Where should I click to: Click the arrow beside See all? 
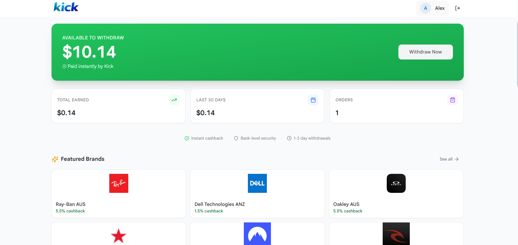click(457, 159)
